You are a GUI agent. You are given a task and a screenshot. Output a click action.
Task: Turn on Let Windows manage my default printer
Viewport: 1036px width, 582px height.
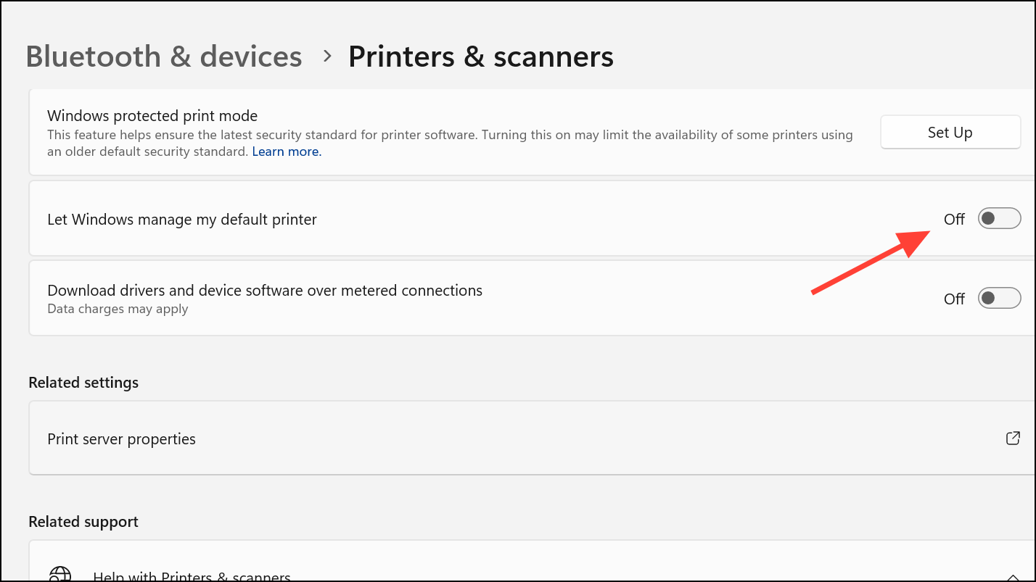pos(999,219)
